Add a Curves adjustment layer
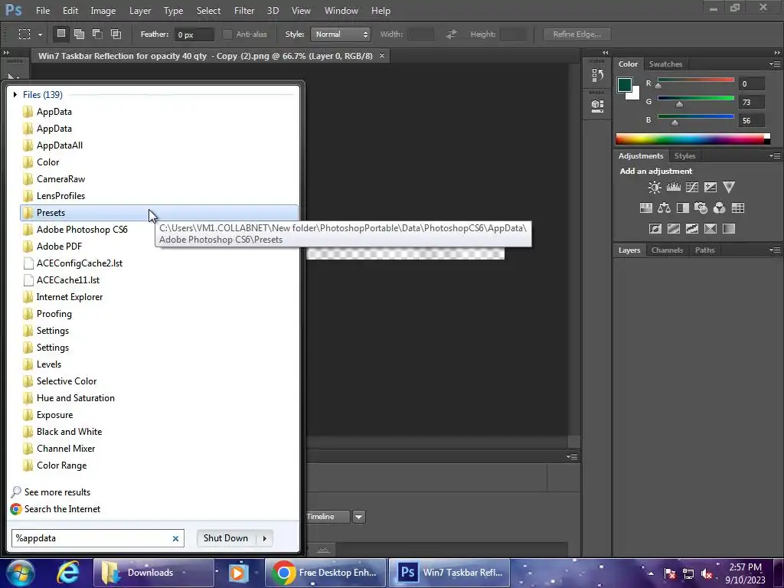 point(692,188)
